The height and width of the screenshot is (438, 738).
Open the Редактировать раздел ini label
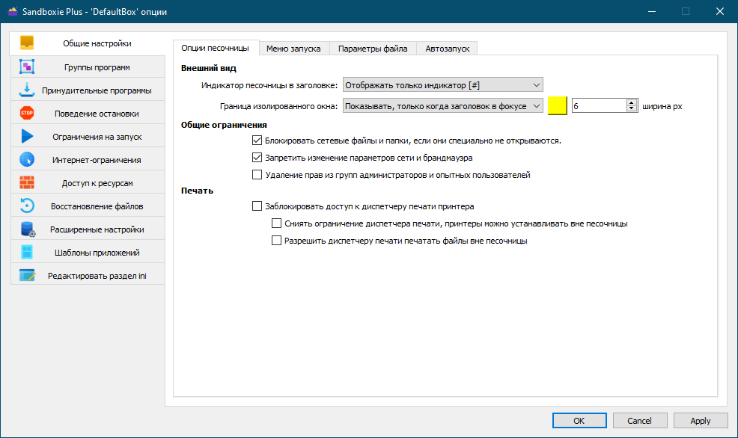97,276
